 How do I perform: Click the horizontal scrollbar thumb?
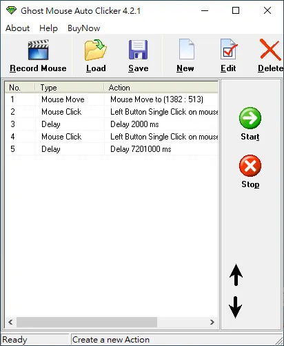tap(87, 322)
